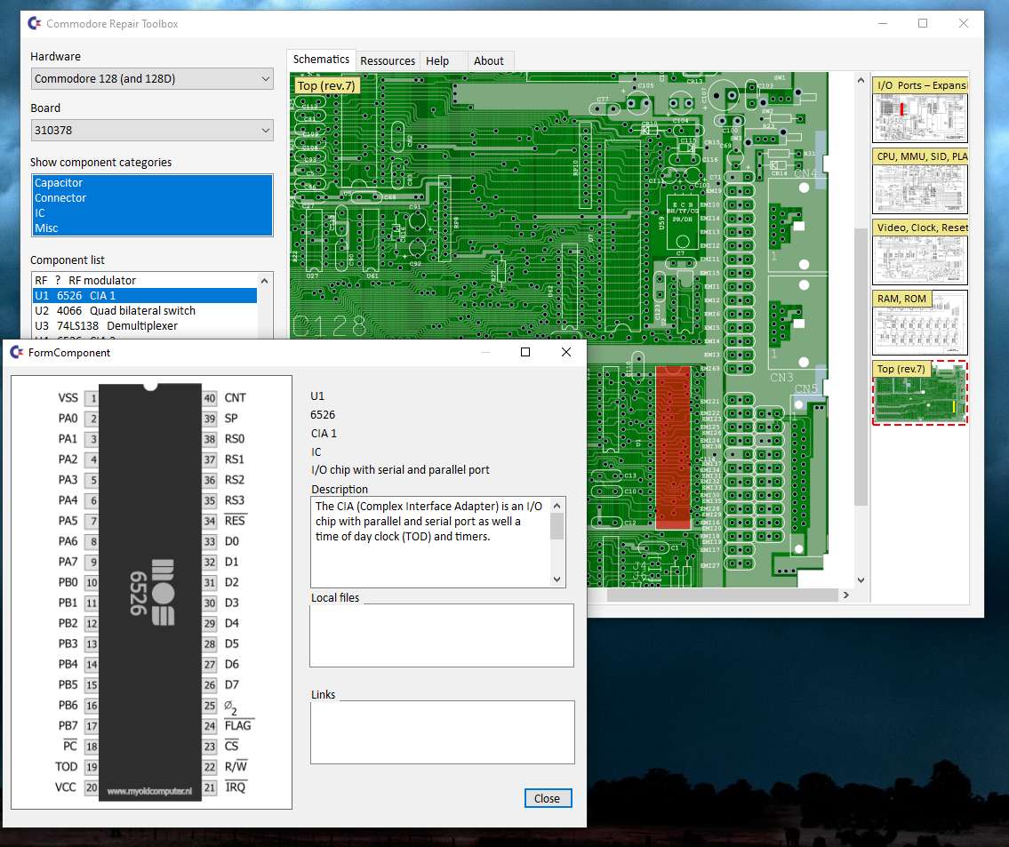Click the vertical scrollbar thumb of thumbnail list
The image size is (1009, 847).
pos(861,366)
